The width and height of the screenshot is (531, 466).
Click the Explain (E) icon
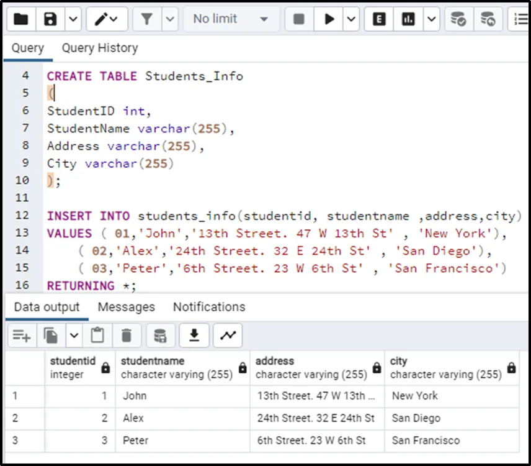click(379, 19)
